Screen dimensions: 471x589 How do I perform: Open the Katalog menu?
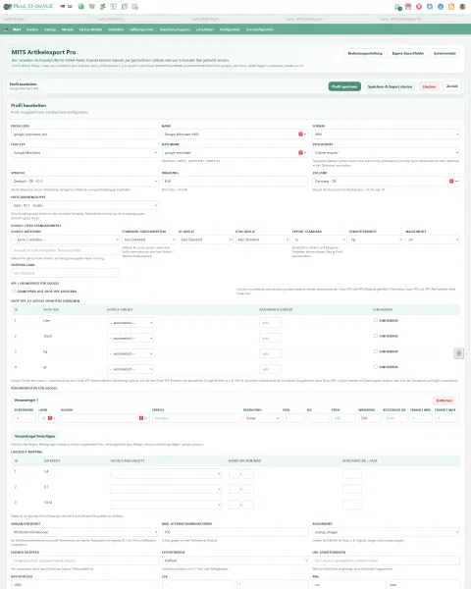50,29
